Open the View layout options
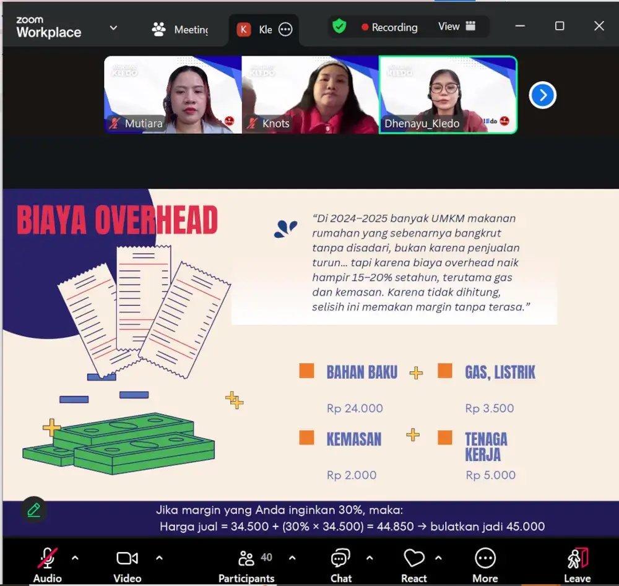 coord(457,27)
